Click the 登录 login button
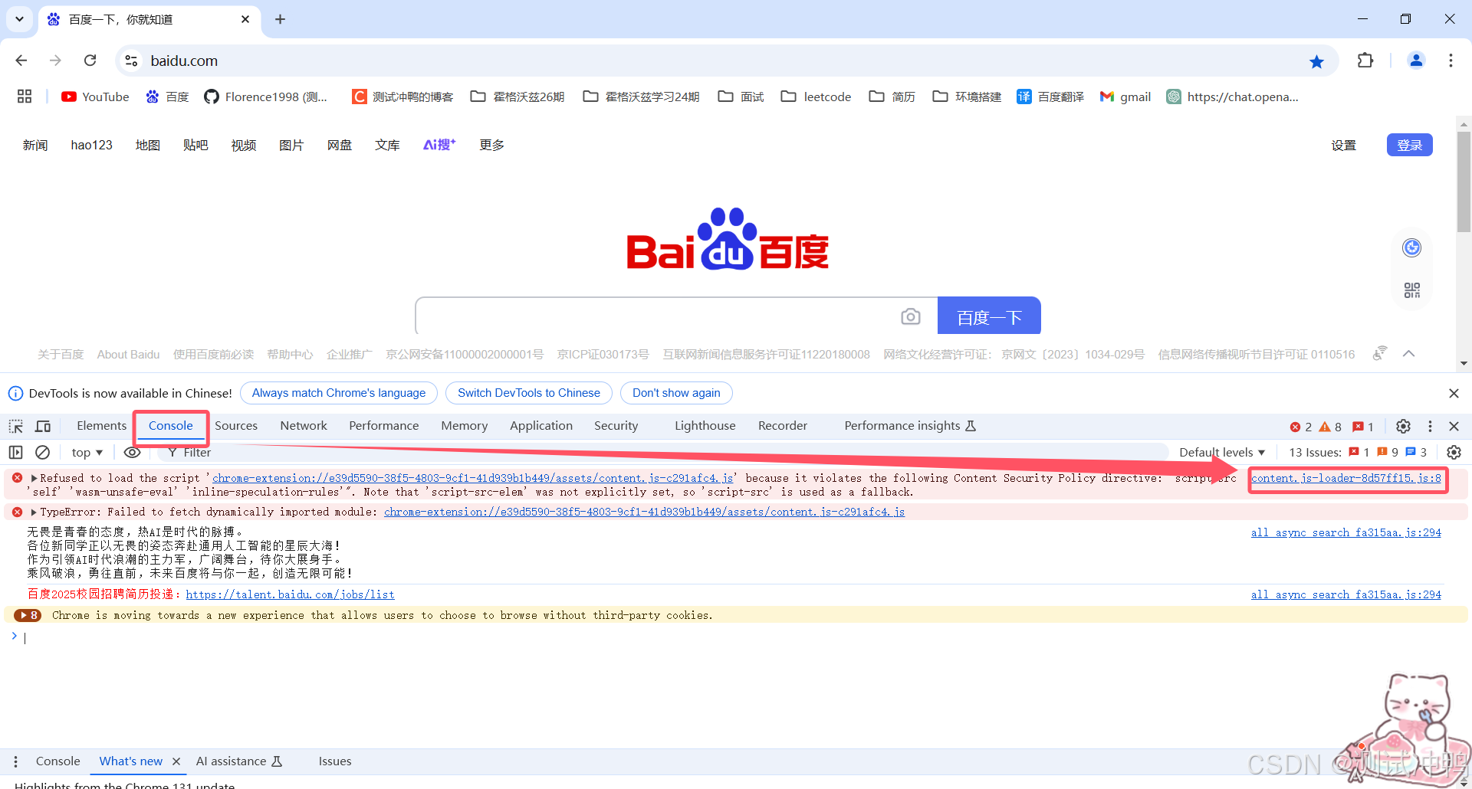 (x=1409, y=145)
